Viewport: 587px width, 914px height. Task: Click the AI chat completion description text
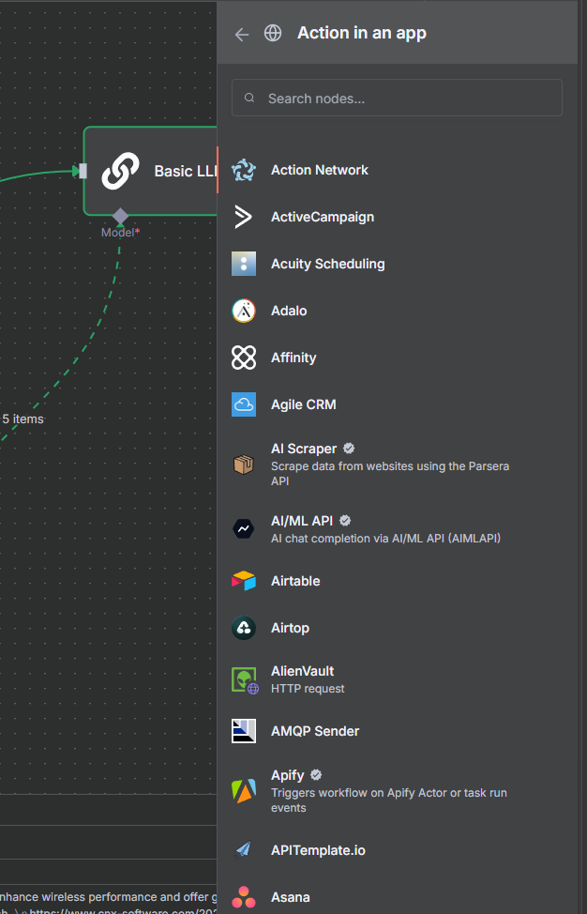385,538
